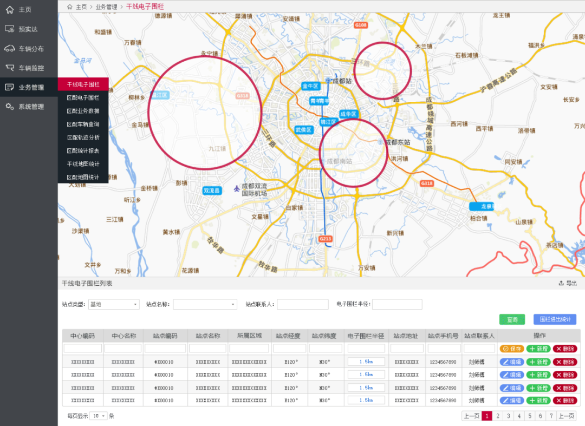Click the 中心编码 input in the new row
This screenshot has height=426, width=585.
[x=83, y=349]
